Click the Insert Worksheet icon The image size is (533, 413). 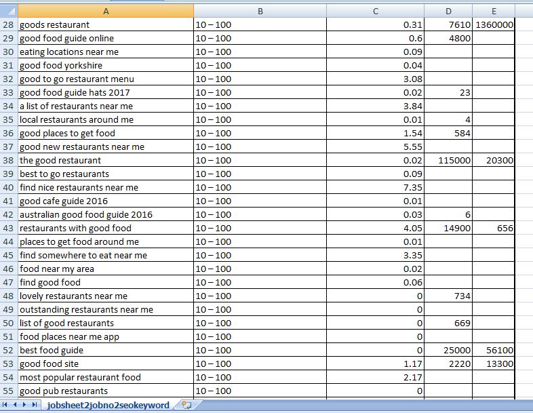[x=186, y=405]
